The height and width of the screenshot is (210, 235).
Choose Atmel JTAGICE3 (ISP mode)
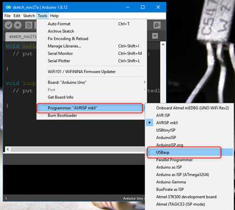pyautogui.click(x=189, y=204)
